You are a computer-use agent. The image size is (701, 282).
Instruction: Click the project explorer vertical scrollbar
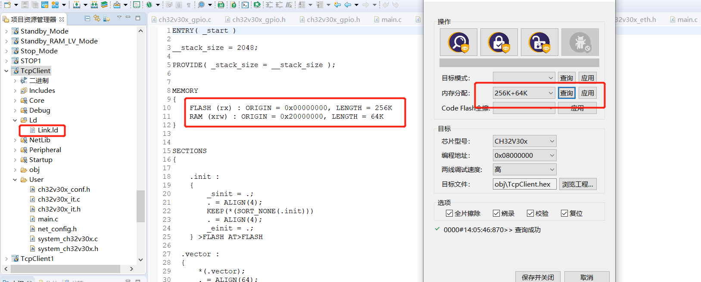[x=140, y=206]
